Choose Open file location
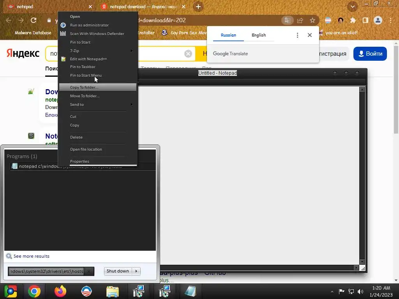This screenshot has height=299, width=399. point(98,149)
